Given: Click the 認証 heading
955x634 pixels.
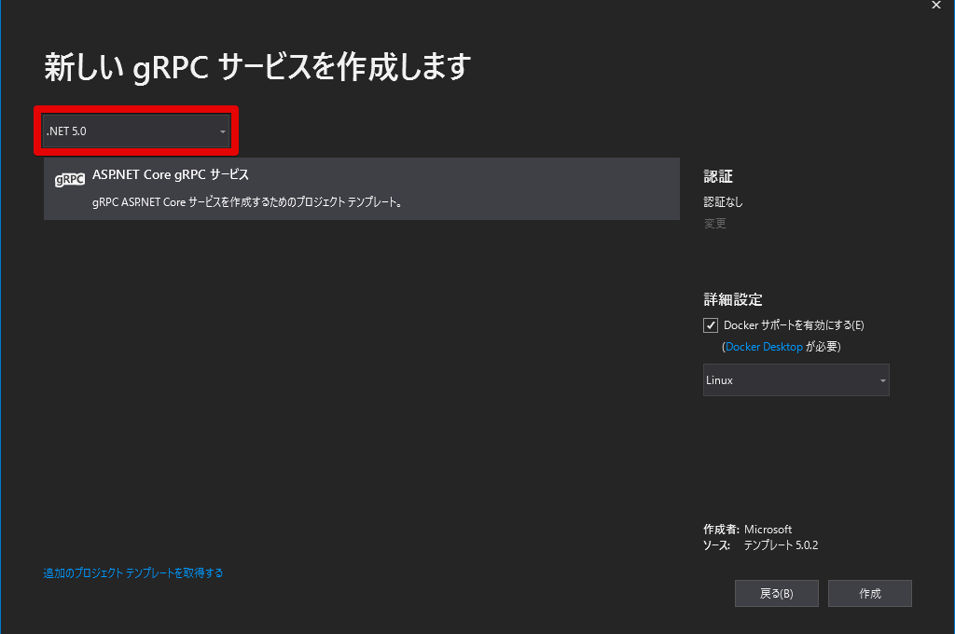Looking at the screenshot, I should 718,176.
